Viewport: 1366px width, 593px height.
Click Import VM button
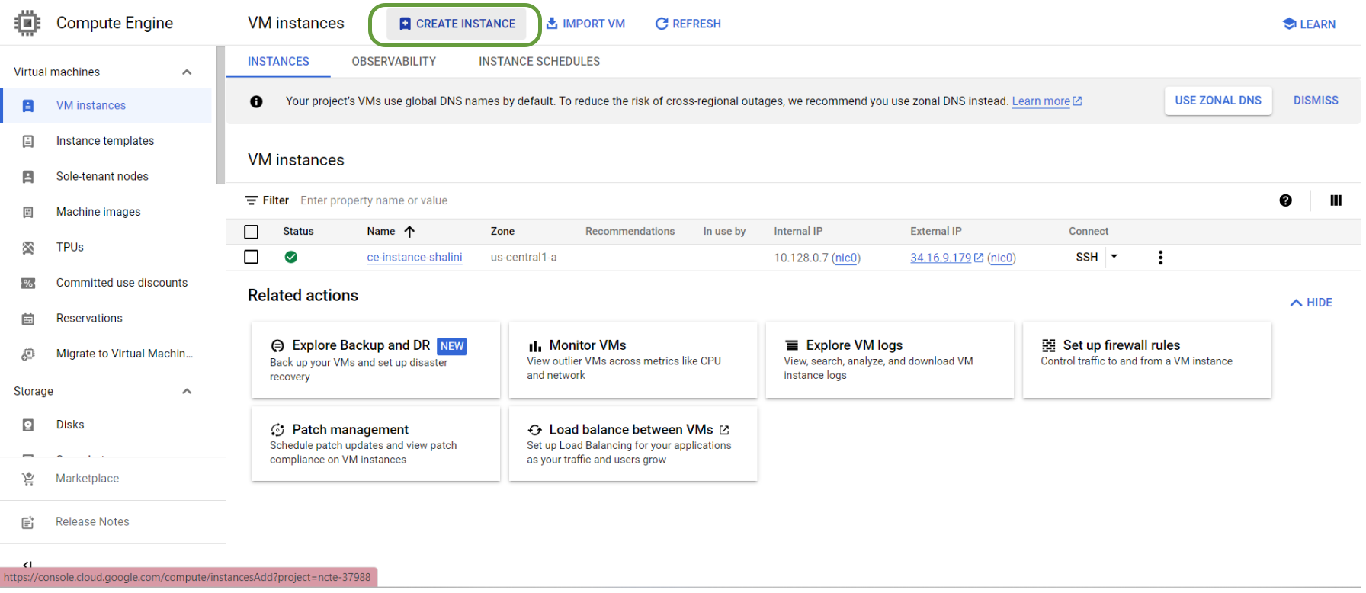point(585,24)
